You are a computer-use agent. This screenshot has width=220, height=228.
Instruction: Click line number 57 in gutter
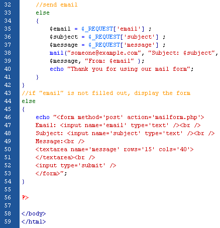(8, 205)
